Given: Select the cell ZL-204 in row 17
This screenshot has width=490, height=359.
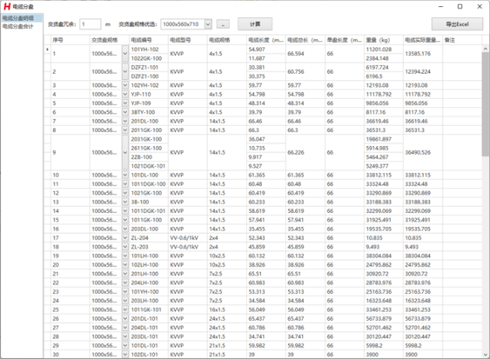Looking at the screenshot, I should click(140, 238).
